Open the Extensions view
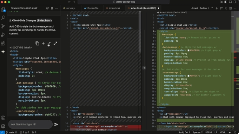 point(3,43)
